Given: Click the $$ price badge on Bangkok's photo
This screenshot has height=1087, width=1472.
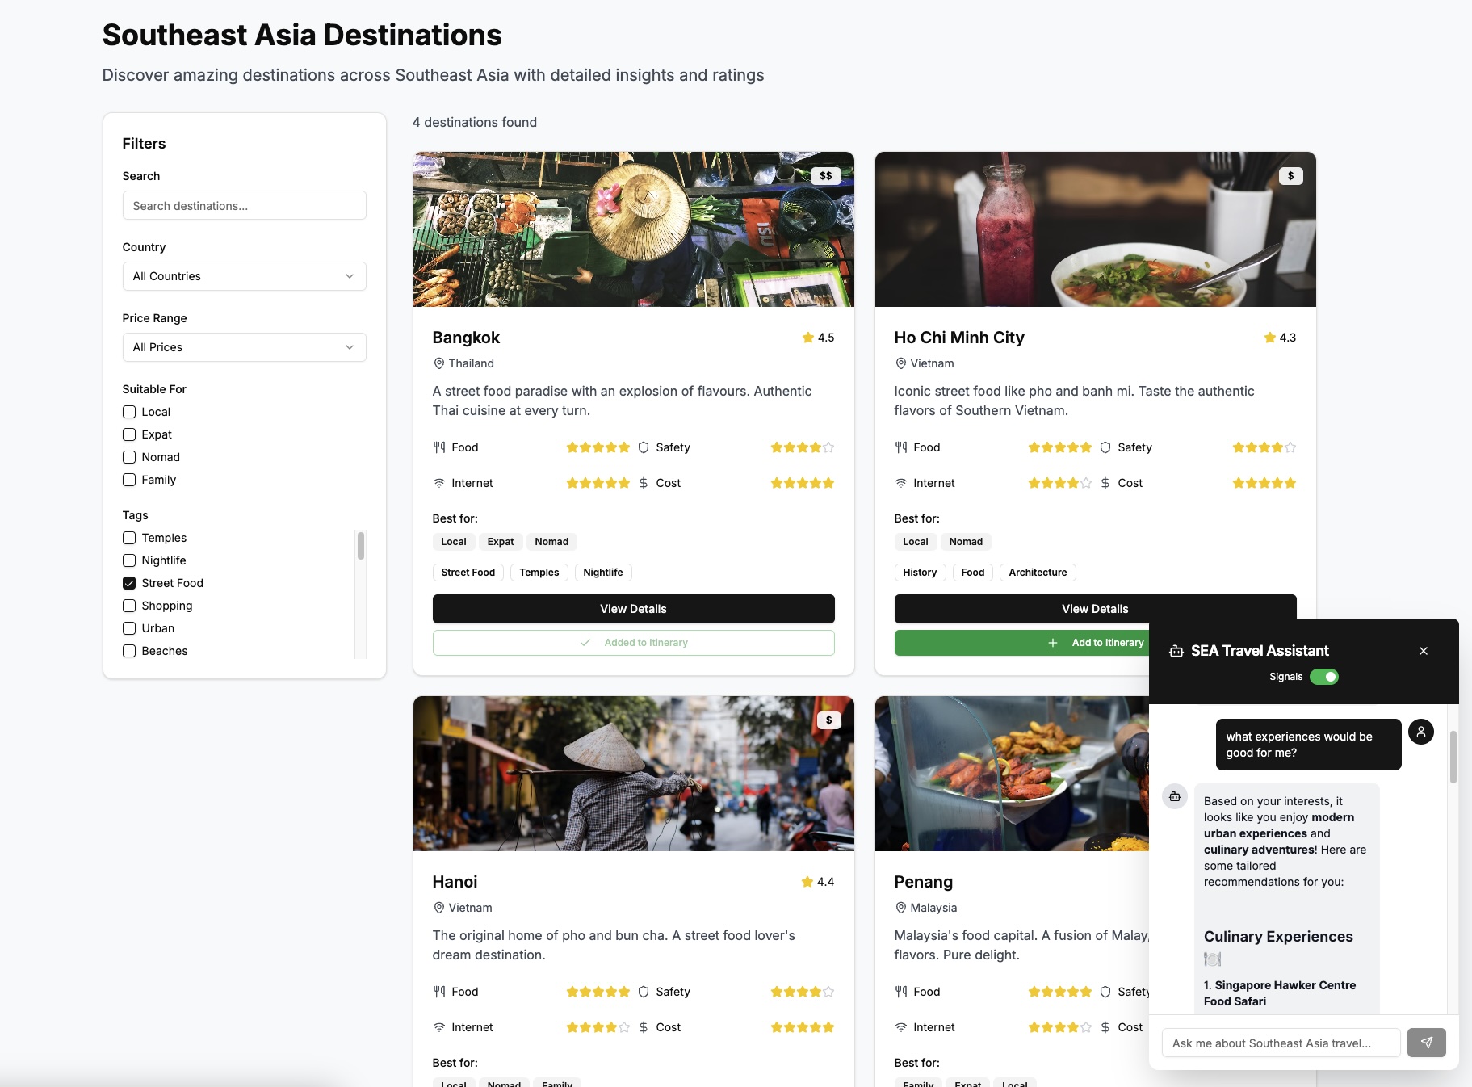Looking at the screenshot, I should [x=824, y=174].
